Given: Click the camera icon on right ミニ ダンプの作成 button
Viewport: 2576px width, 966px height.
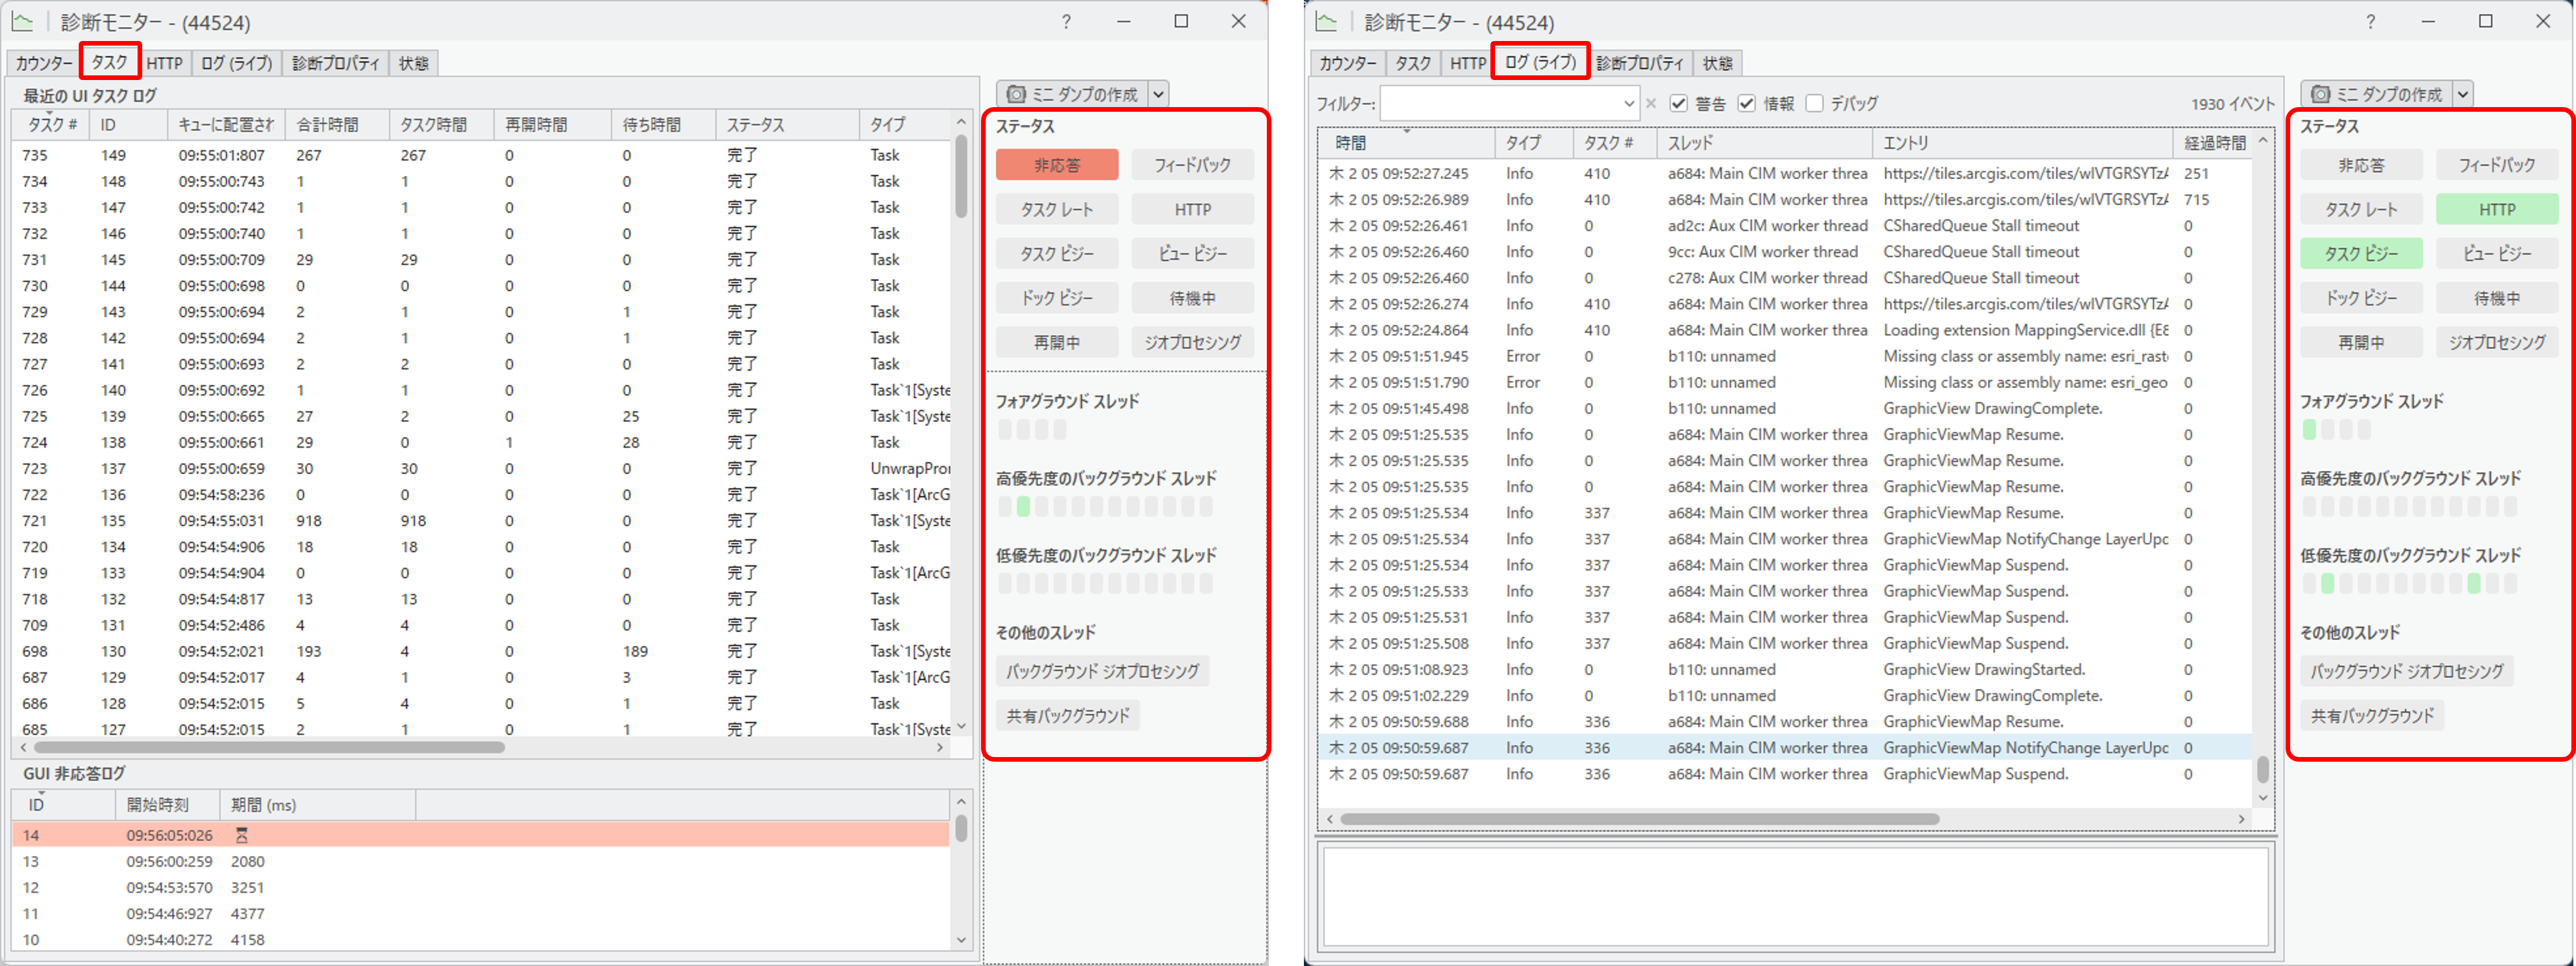Looking at the screenshot, I should pos(2320,94).
